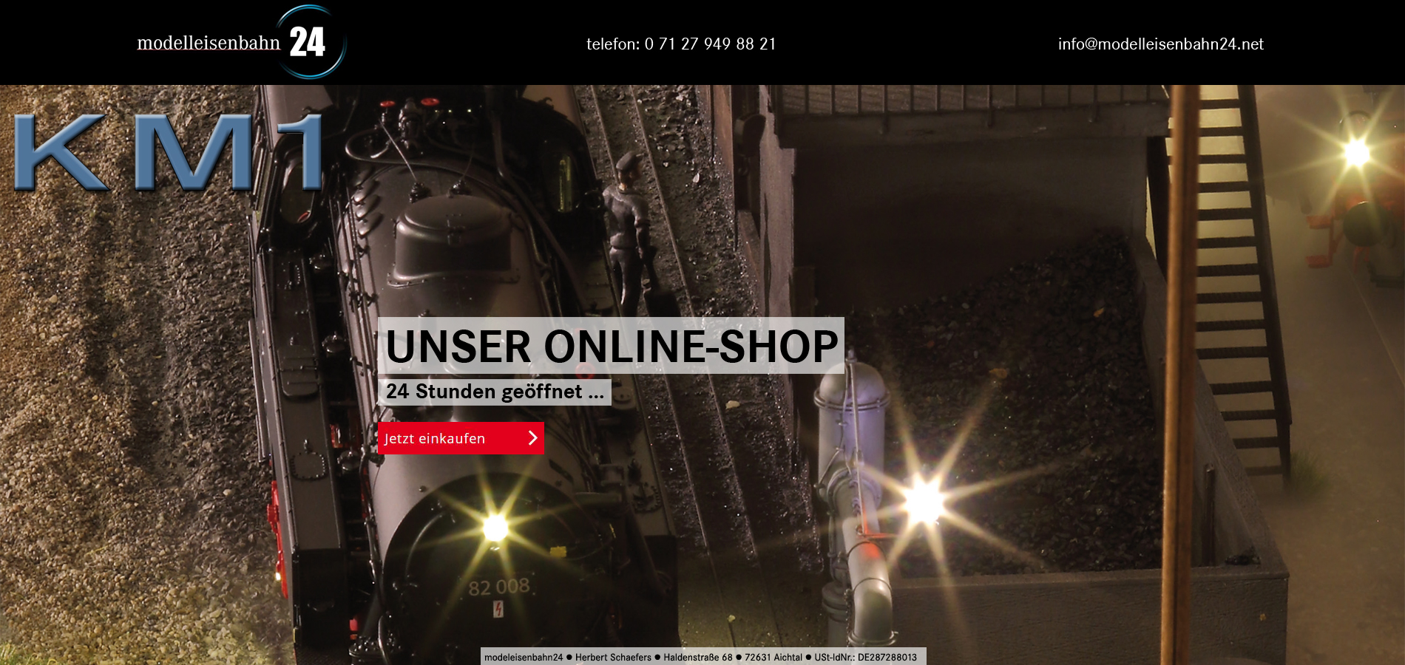Click the red lightning warning sign on locomotive

coord(498,609)
